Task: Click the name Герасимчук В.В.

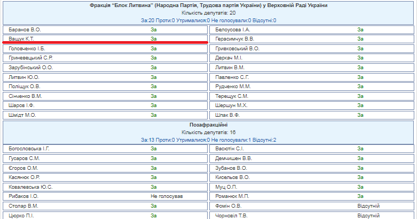Action: pos(235,39)
